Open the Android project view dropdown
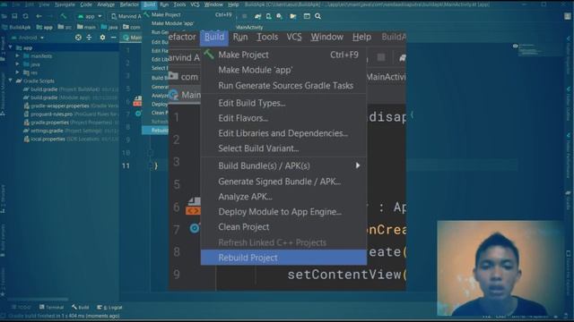 pyautogui.click(x=28, y=38)
